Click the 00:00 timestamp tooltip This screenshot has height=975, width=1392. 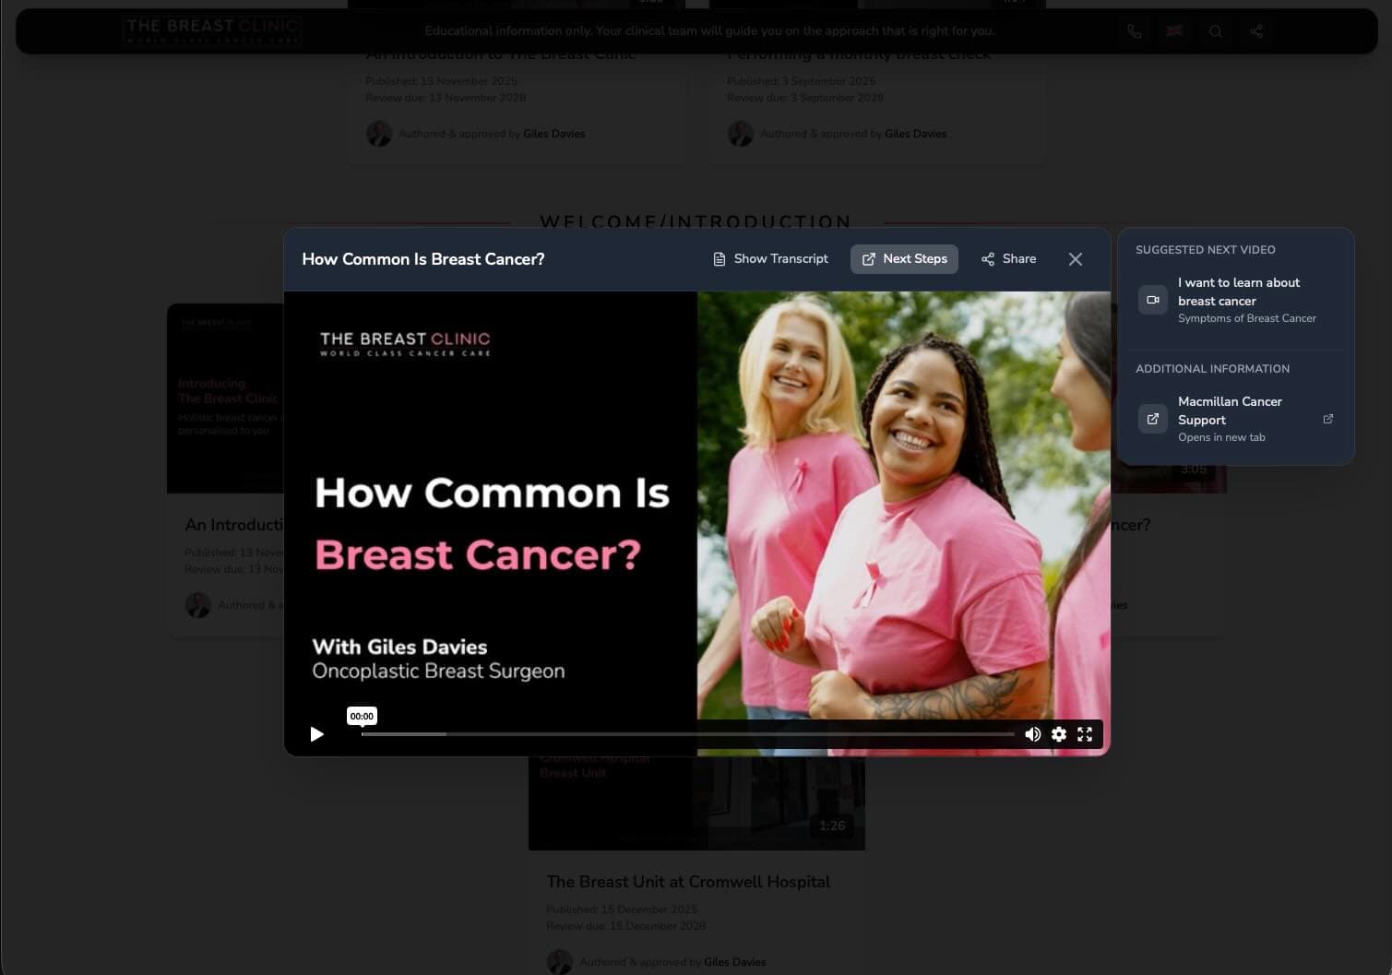tap(362, 717)
